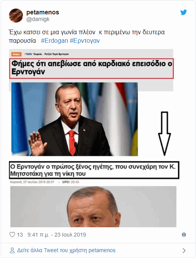Open the Erdogan podium photo
This screenshot has height=258, width=196.
pos(74,119)
